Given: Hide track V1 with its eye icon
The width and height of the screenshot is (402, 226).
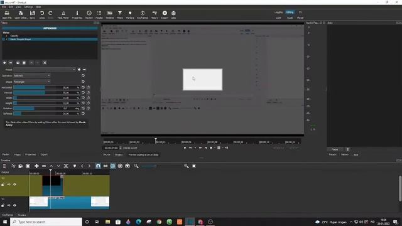Looking at the screenshot, I should pyautogui.click(x=14, y=205).
